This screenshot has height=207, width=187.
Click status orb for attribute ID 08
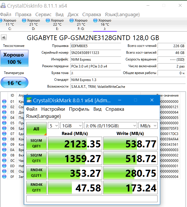[4, 139]
